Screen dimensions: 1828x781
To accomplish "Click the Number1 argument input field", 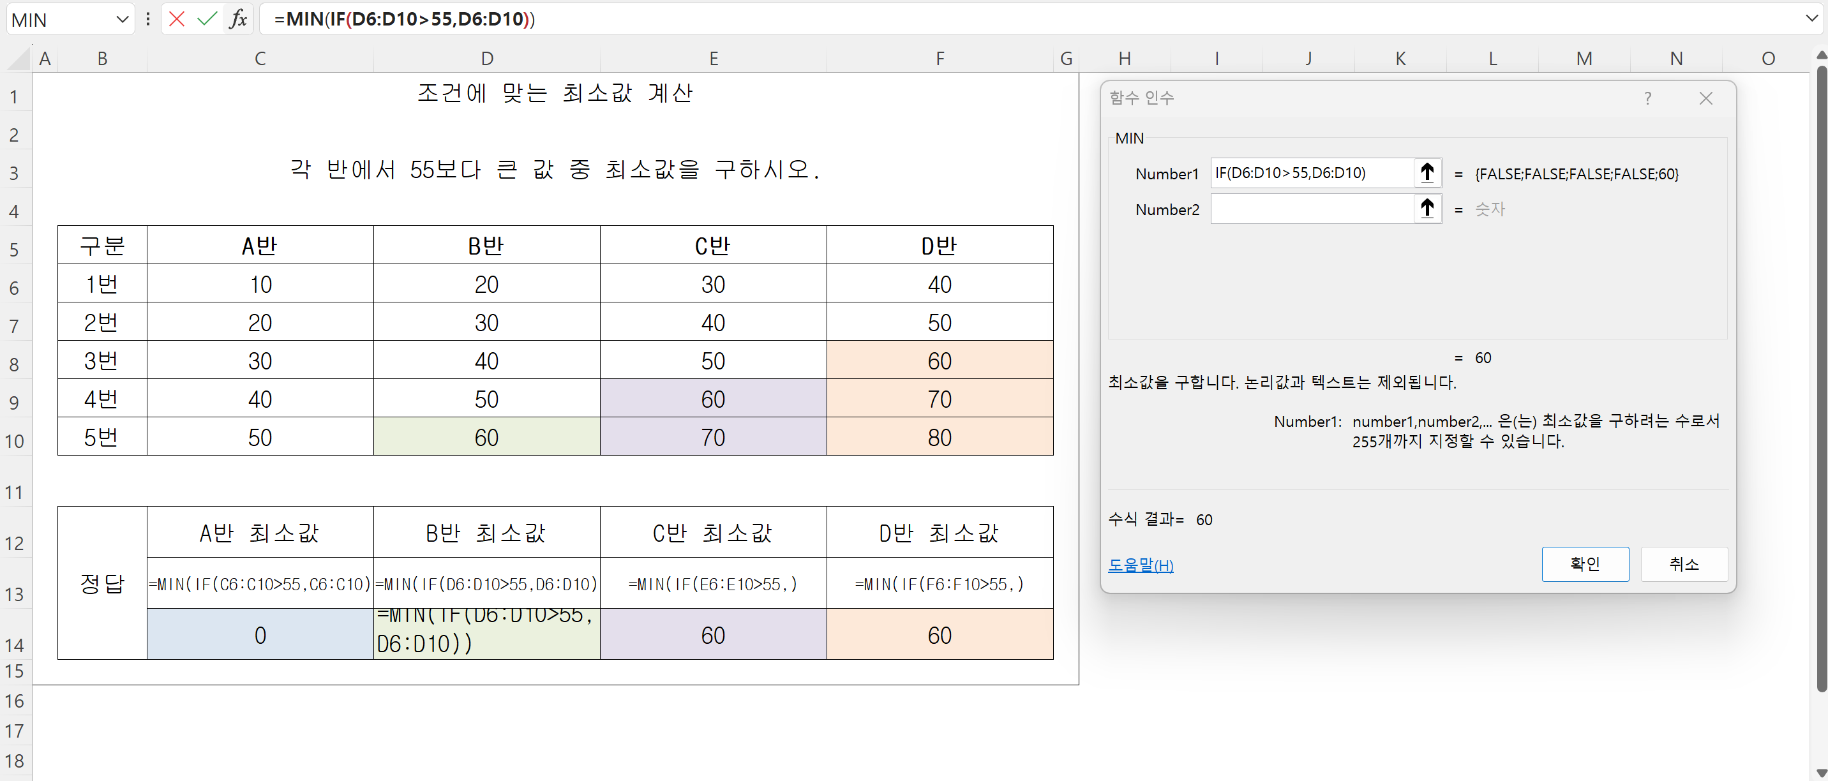I will click(x=1312, y=173).
